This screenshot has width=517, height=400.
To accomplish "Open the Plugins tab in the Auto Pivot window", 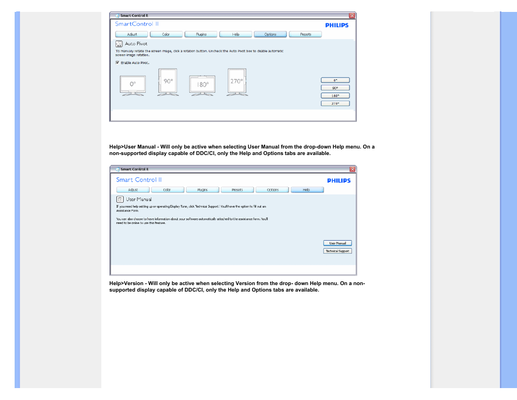I will click(201, 34).
